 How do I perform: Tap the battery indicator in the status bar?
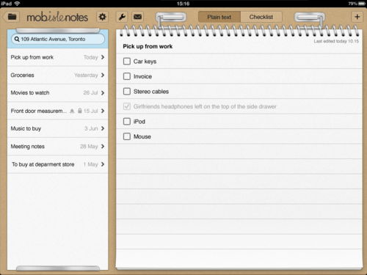tap(362, 4)
